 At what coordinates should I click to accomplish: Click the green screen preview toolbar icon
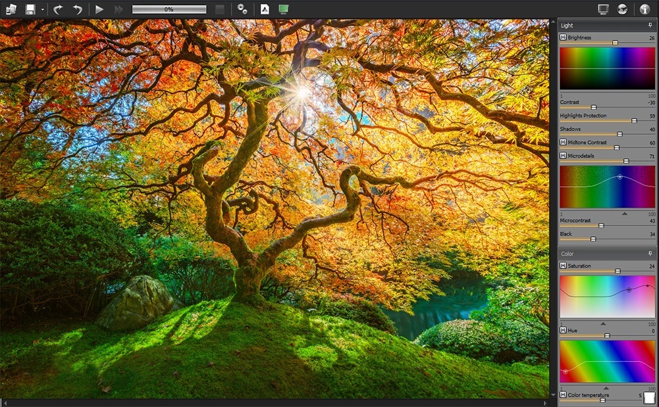click(x=284, y=9)
